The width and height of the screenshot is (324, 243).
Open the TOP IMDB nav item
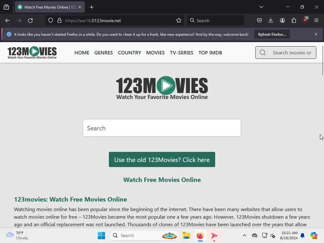(x=210, y=53)
